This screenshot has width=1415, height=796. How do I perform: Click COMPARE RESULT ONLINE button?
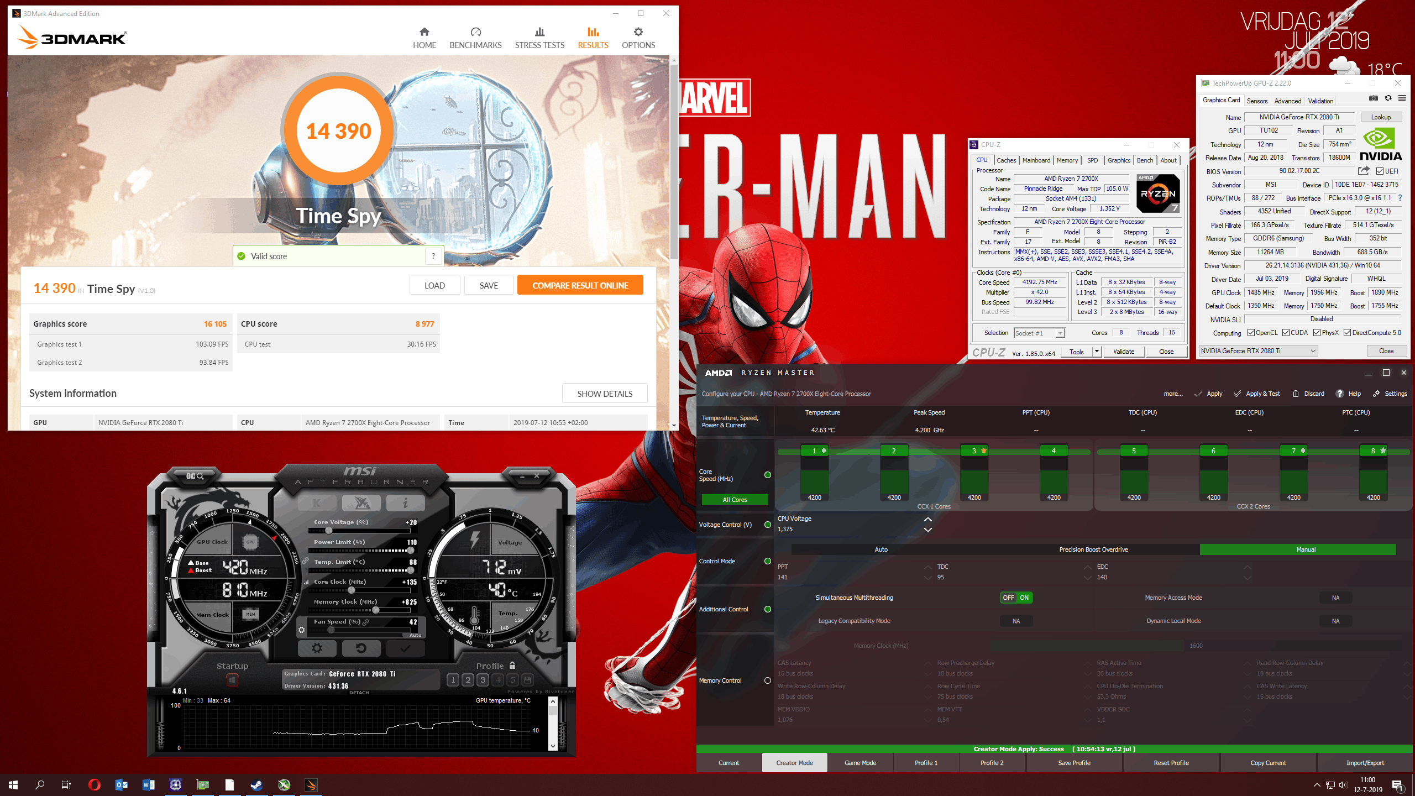[580, 286]
